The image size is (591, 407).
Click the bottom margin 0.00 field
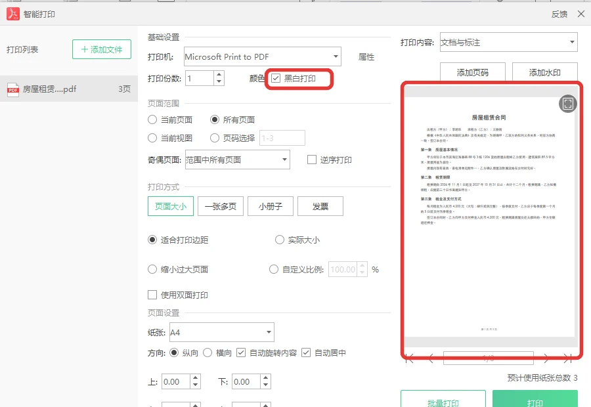pyautogui.click(x=246, y=382)
